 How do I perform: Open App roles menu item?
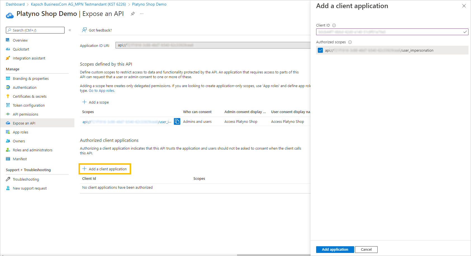click(20, 132)
